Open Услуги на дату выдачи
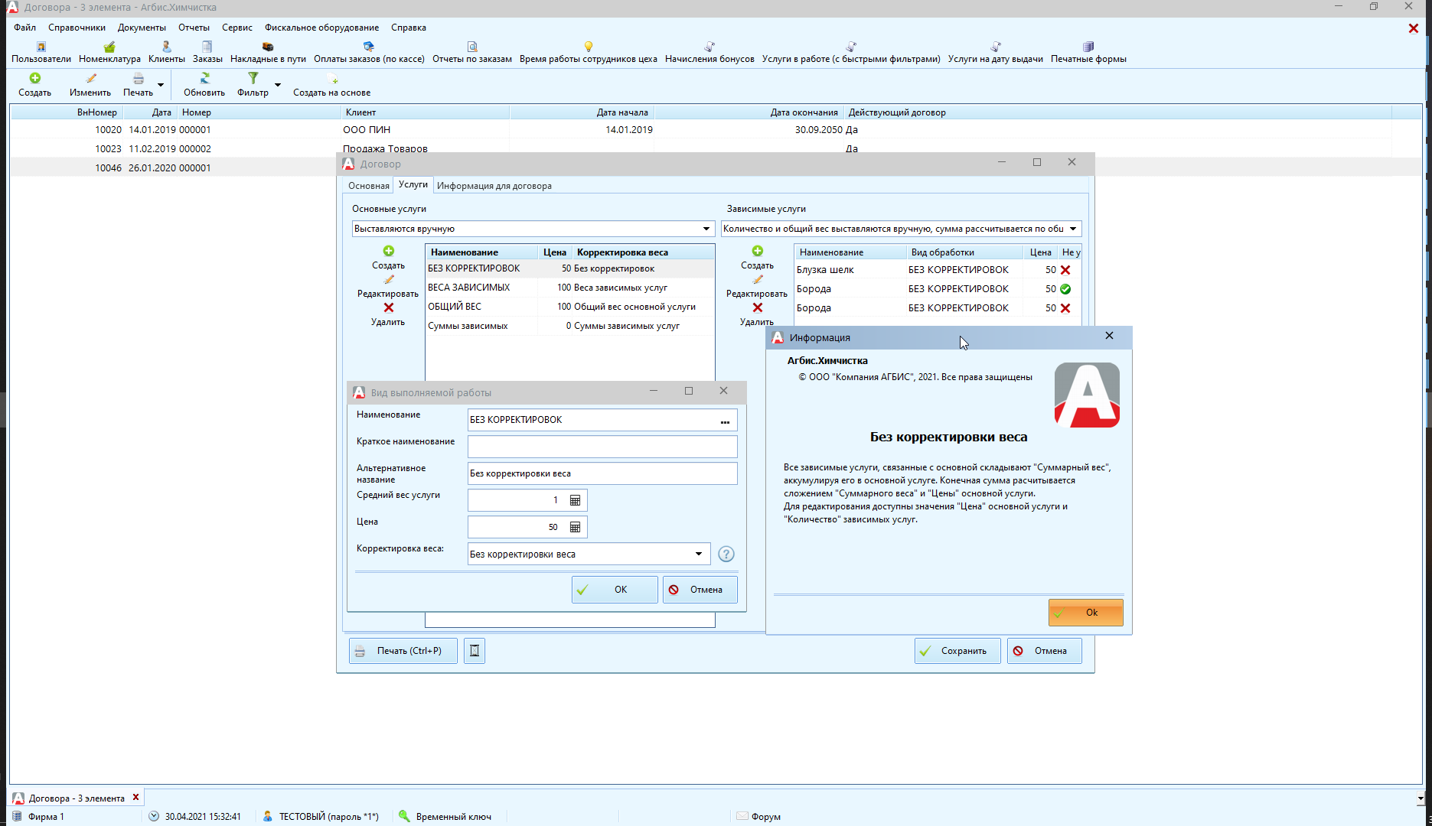This screenshot has height=826, width=1432. (x=996, y=52)
